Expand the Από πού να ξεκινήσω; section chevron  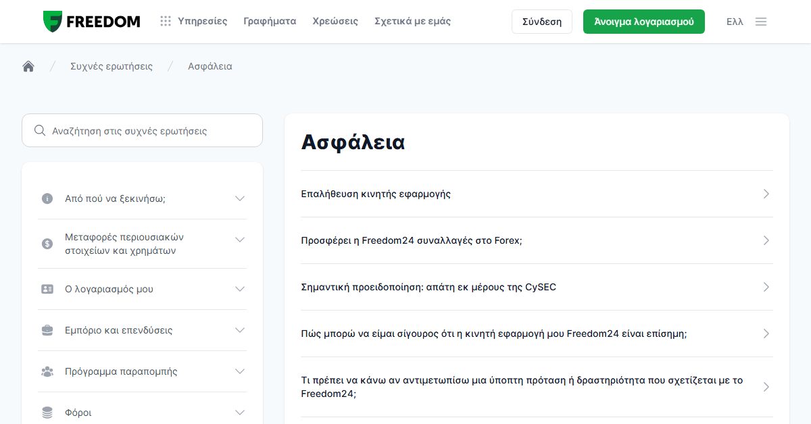[240, 198]
